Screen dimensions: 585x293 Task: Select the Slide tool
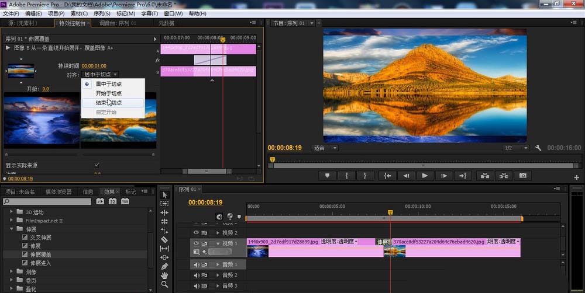click(x=164, y=257)
